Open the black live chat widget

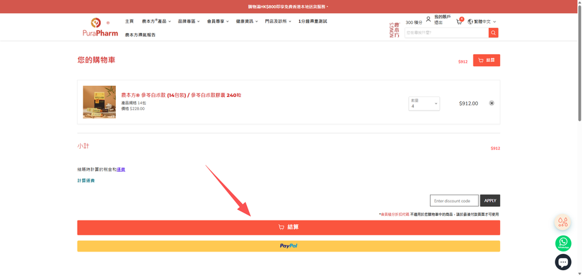563,262
